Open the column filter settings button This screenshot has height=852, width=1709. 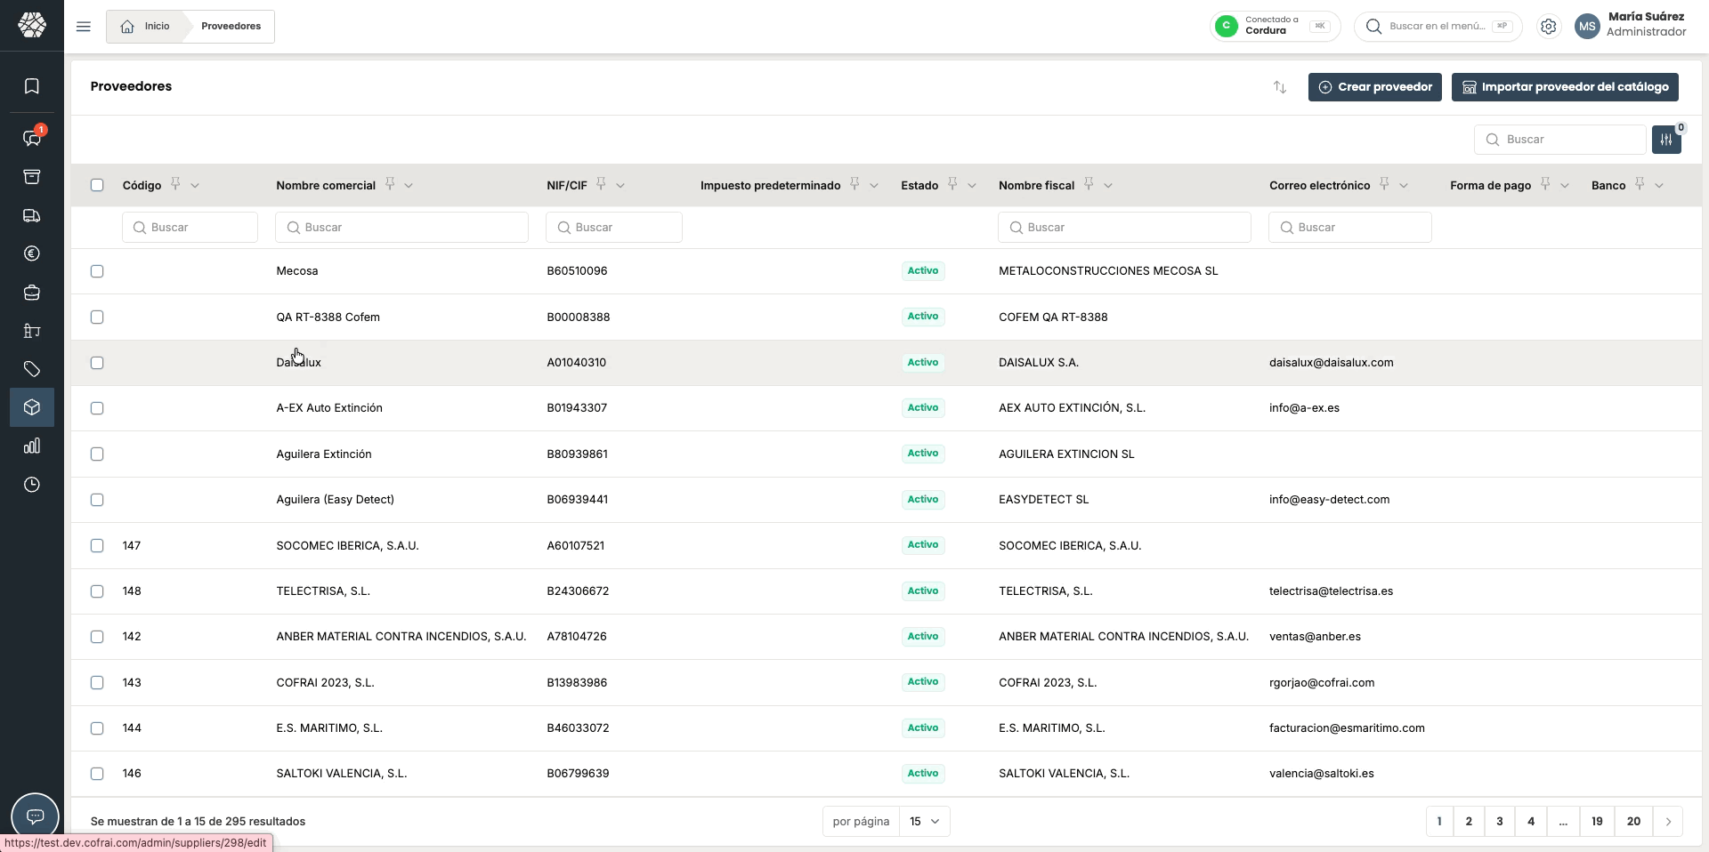pyautogui.click(x=1666, y=140)
